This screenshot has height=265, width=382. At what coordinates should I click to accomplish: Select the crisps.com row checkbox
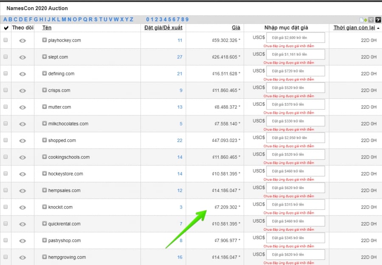point(6,90)
